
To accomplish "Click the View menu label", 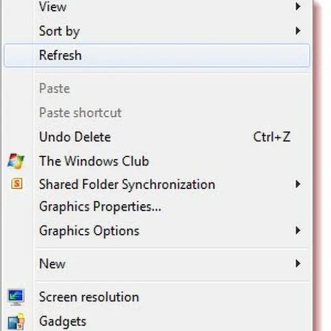I will pyautogui.click(x=53, y=7).
